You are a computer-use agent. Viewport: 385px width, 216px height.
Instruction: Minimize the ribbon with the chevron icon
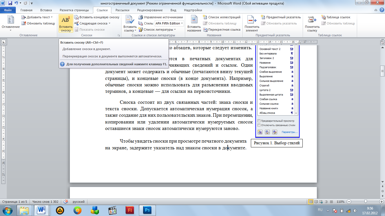pos(376,10)
